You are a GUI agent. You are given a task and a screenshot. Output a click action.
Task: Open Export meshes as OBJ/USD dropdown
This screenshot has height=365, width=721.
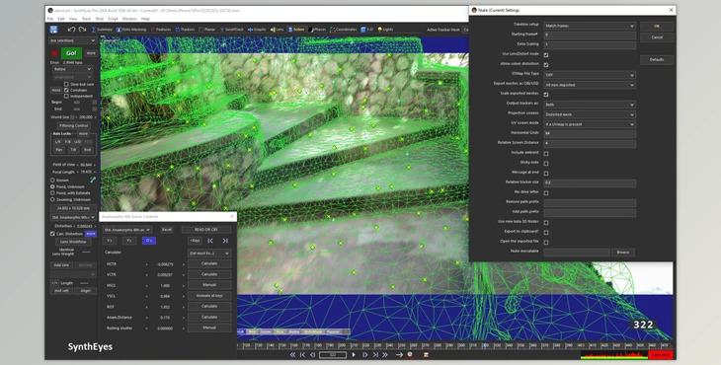pyautogui.click(x=590, y=85)
